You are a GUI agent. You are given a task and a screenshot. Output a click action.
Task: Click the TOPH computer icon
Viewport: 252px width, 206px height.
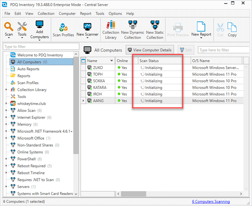tap(90, 74)
